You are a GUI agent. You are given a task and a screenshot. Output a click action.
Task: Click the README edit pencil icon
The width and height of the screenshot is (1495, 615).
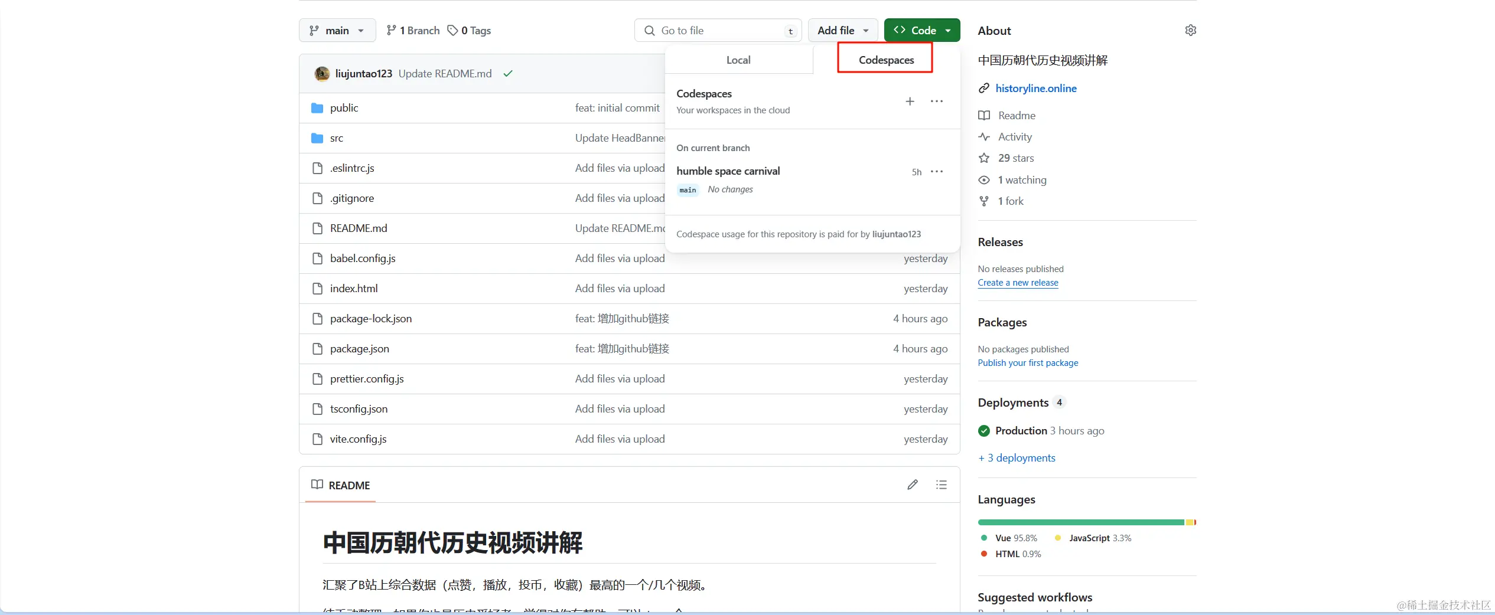[912, 485]
